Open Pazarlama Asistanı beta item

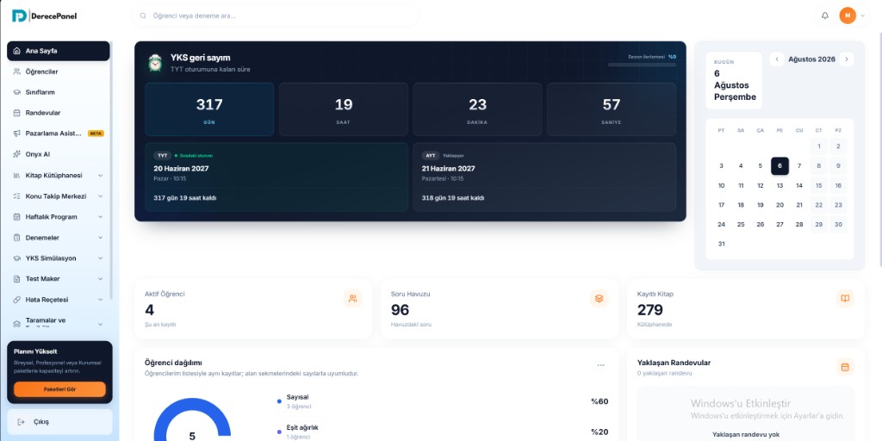59,134
